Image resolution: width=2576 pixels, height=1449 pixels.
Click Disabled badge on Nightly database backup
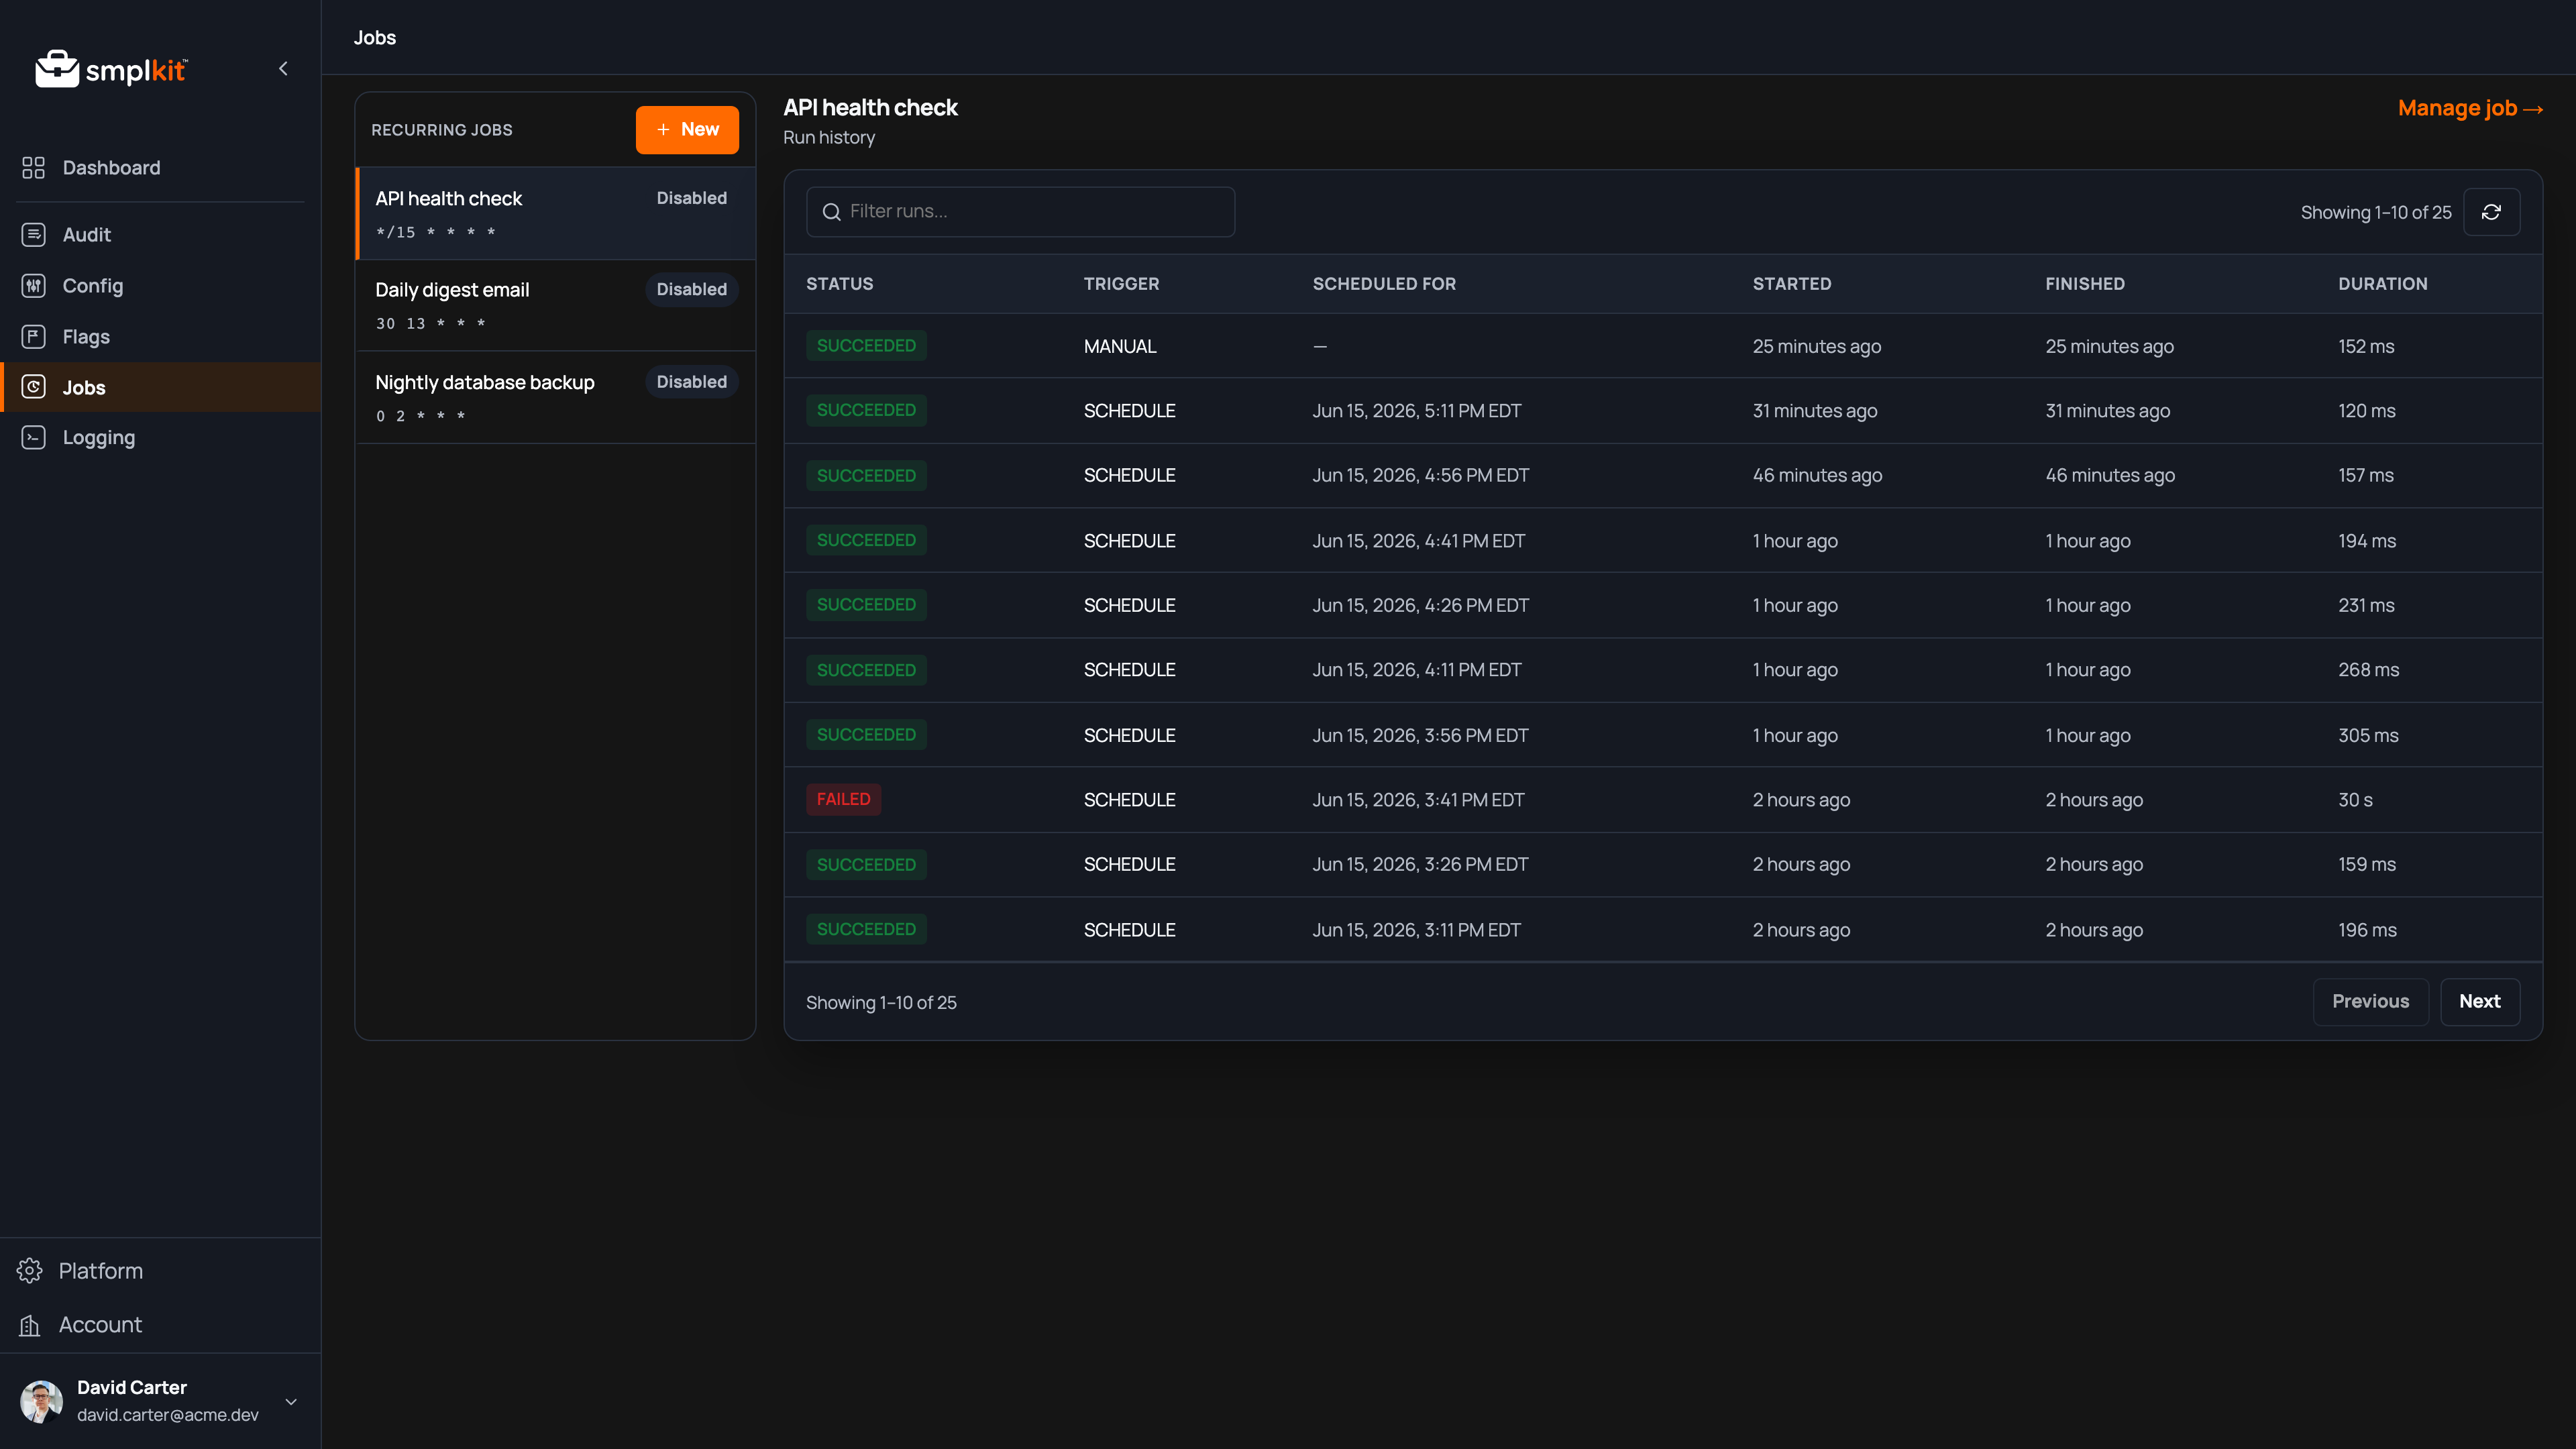(x=692, y=382)
